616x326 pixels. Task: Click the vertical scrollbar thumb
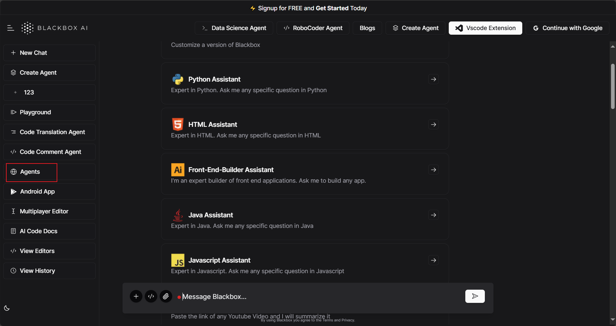tap(613, 87)
